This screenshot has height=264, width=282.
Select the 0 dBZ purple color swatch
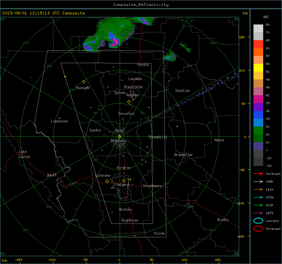pyautogui.click(x=258, y=146)
